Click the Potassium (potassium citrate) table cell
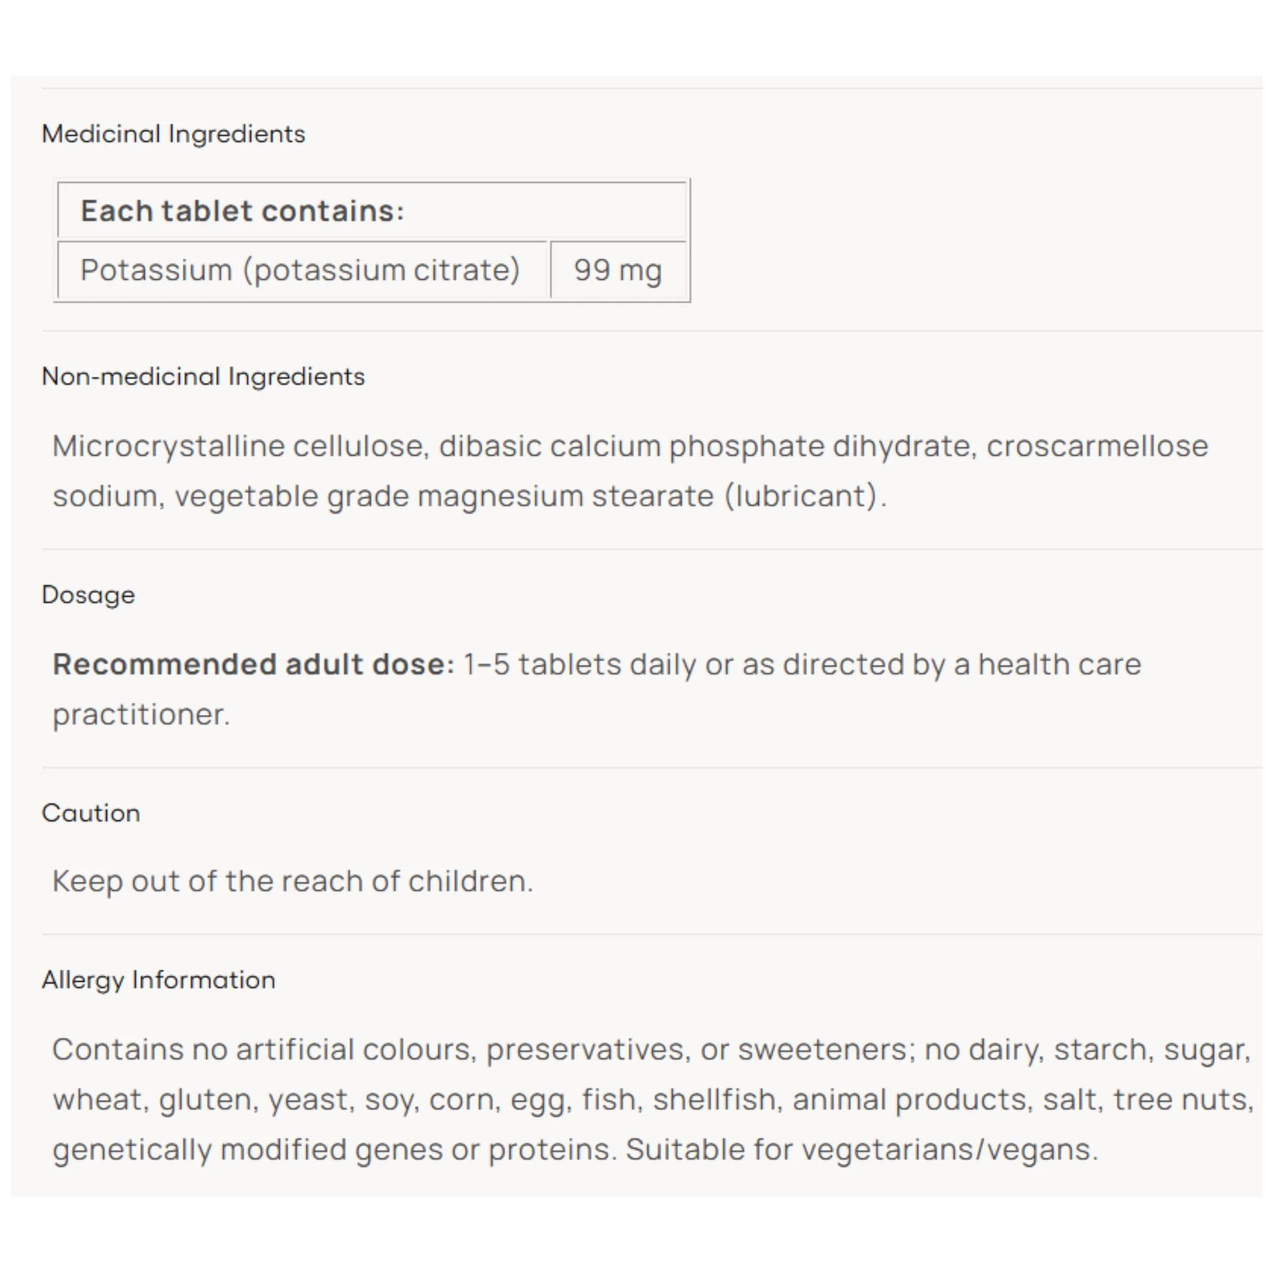The width and height of the screenshot is (1273, 1273). (303, 270)
